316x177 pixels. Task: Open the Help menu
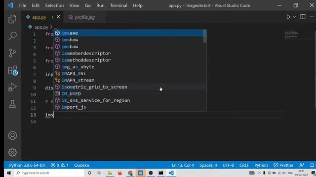[x=138, y=5]
